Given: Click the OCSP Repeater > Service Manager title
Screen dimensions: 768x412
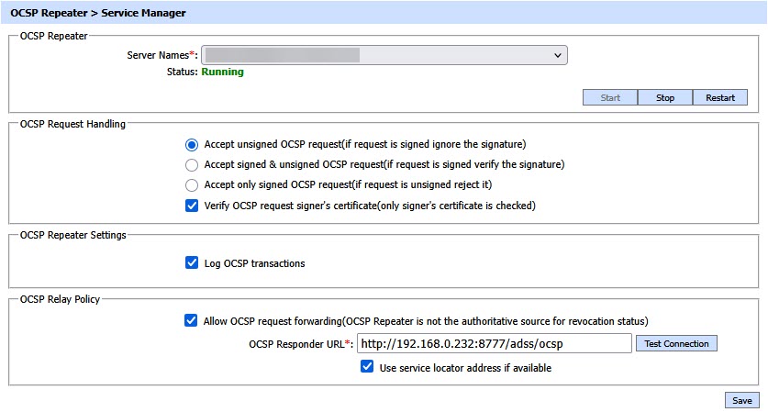Looking at the screenshot, I should pos(97,14).
